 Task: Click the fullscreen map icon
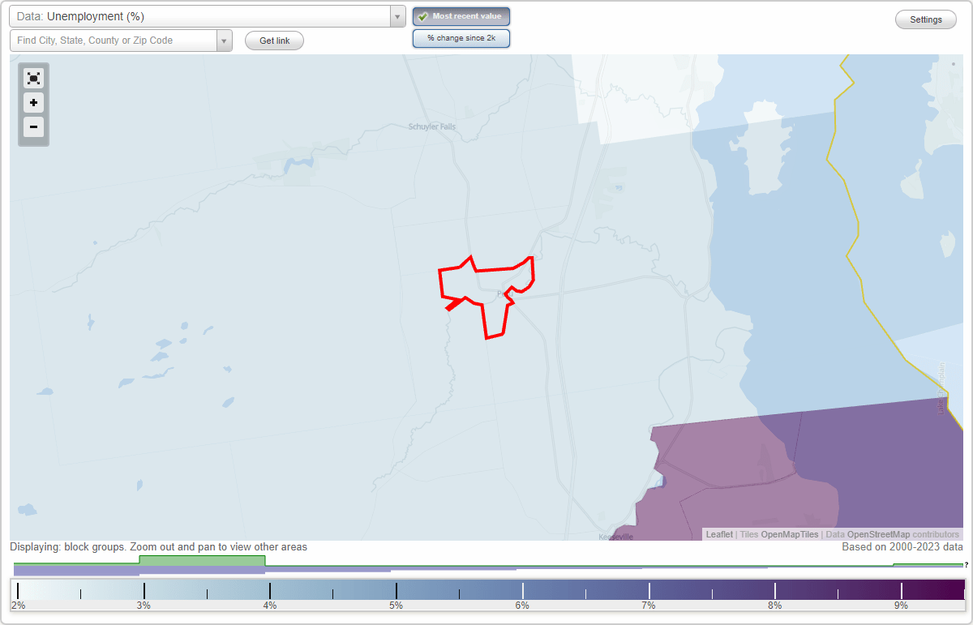(33, 79)
